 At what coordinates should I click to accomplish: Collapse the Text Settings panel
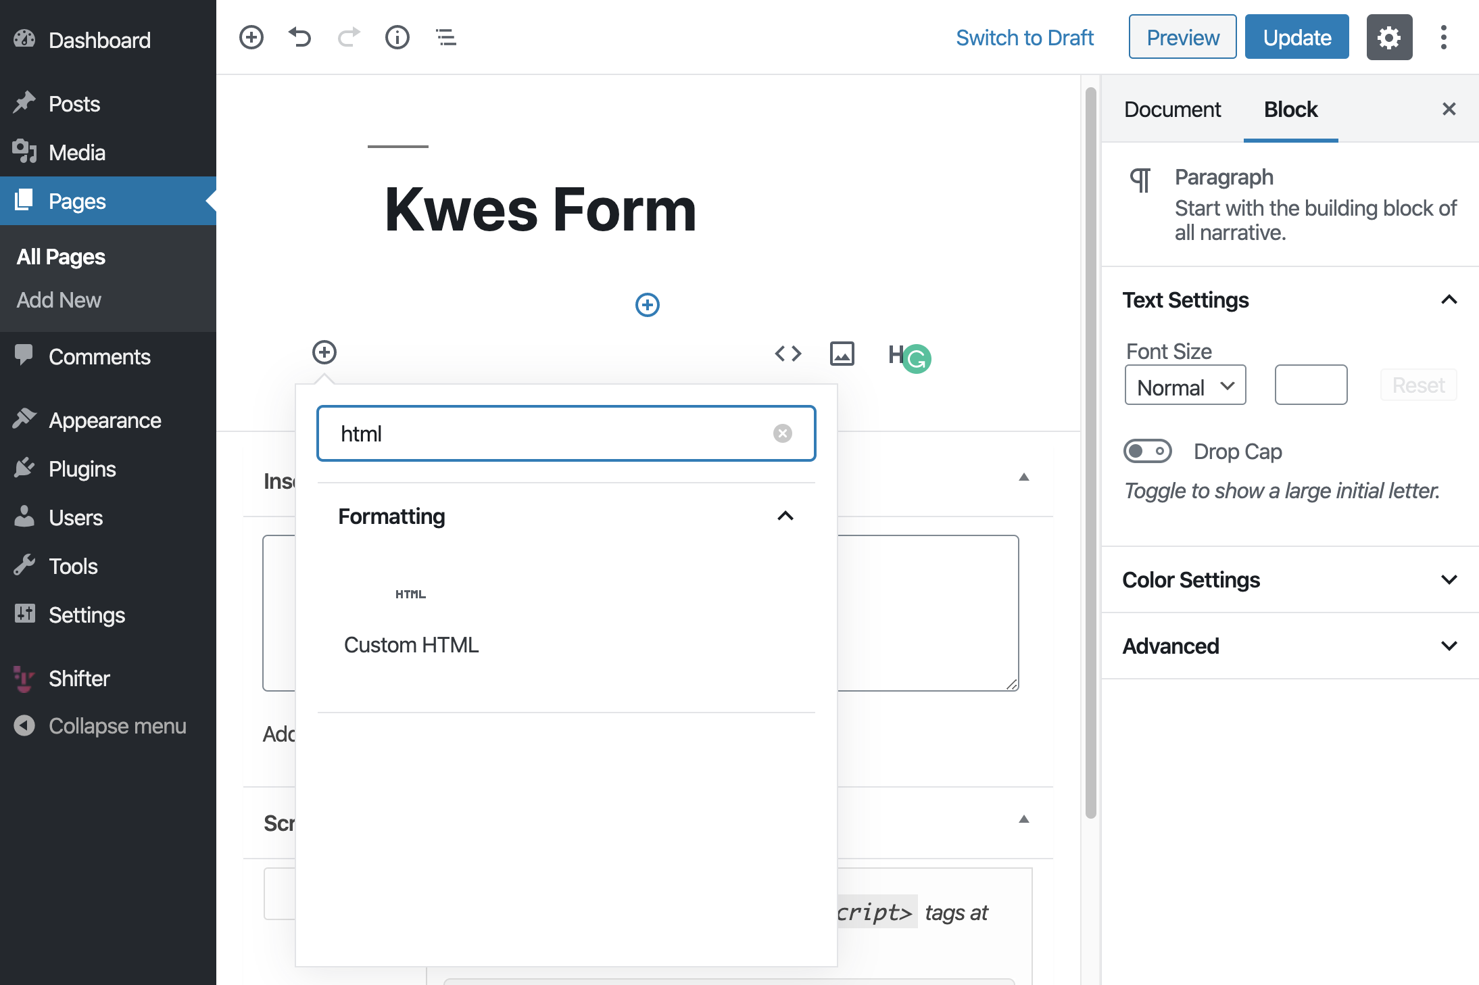[x=1290, y=299]
